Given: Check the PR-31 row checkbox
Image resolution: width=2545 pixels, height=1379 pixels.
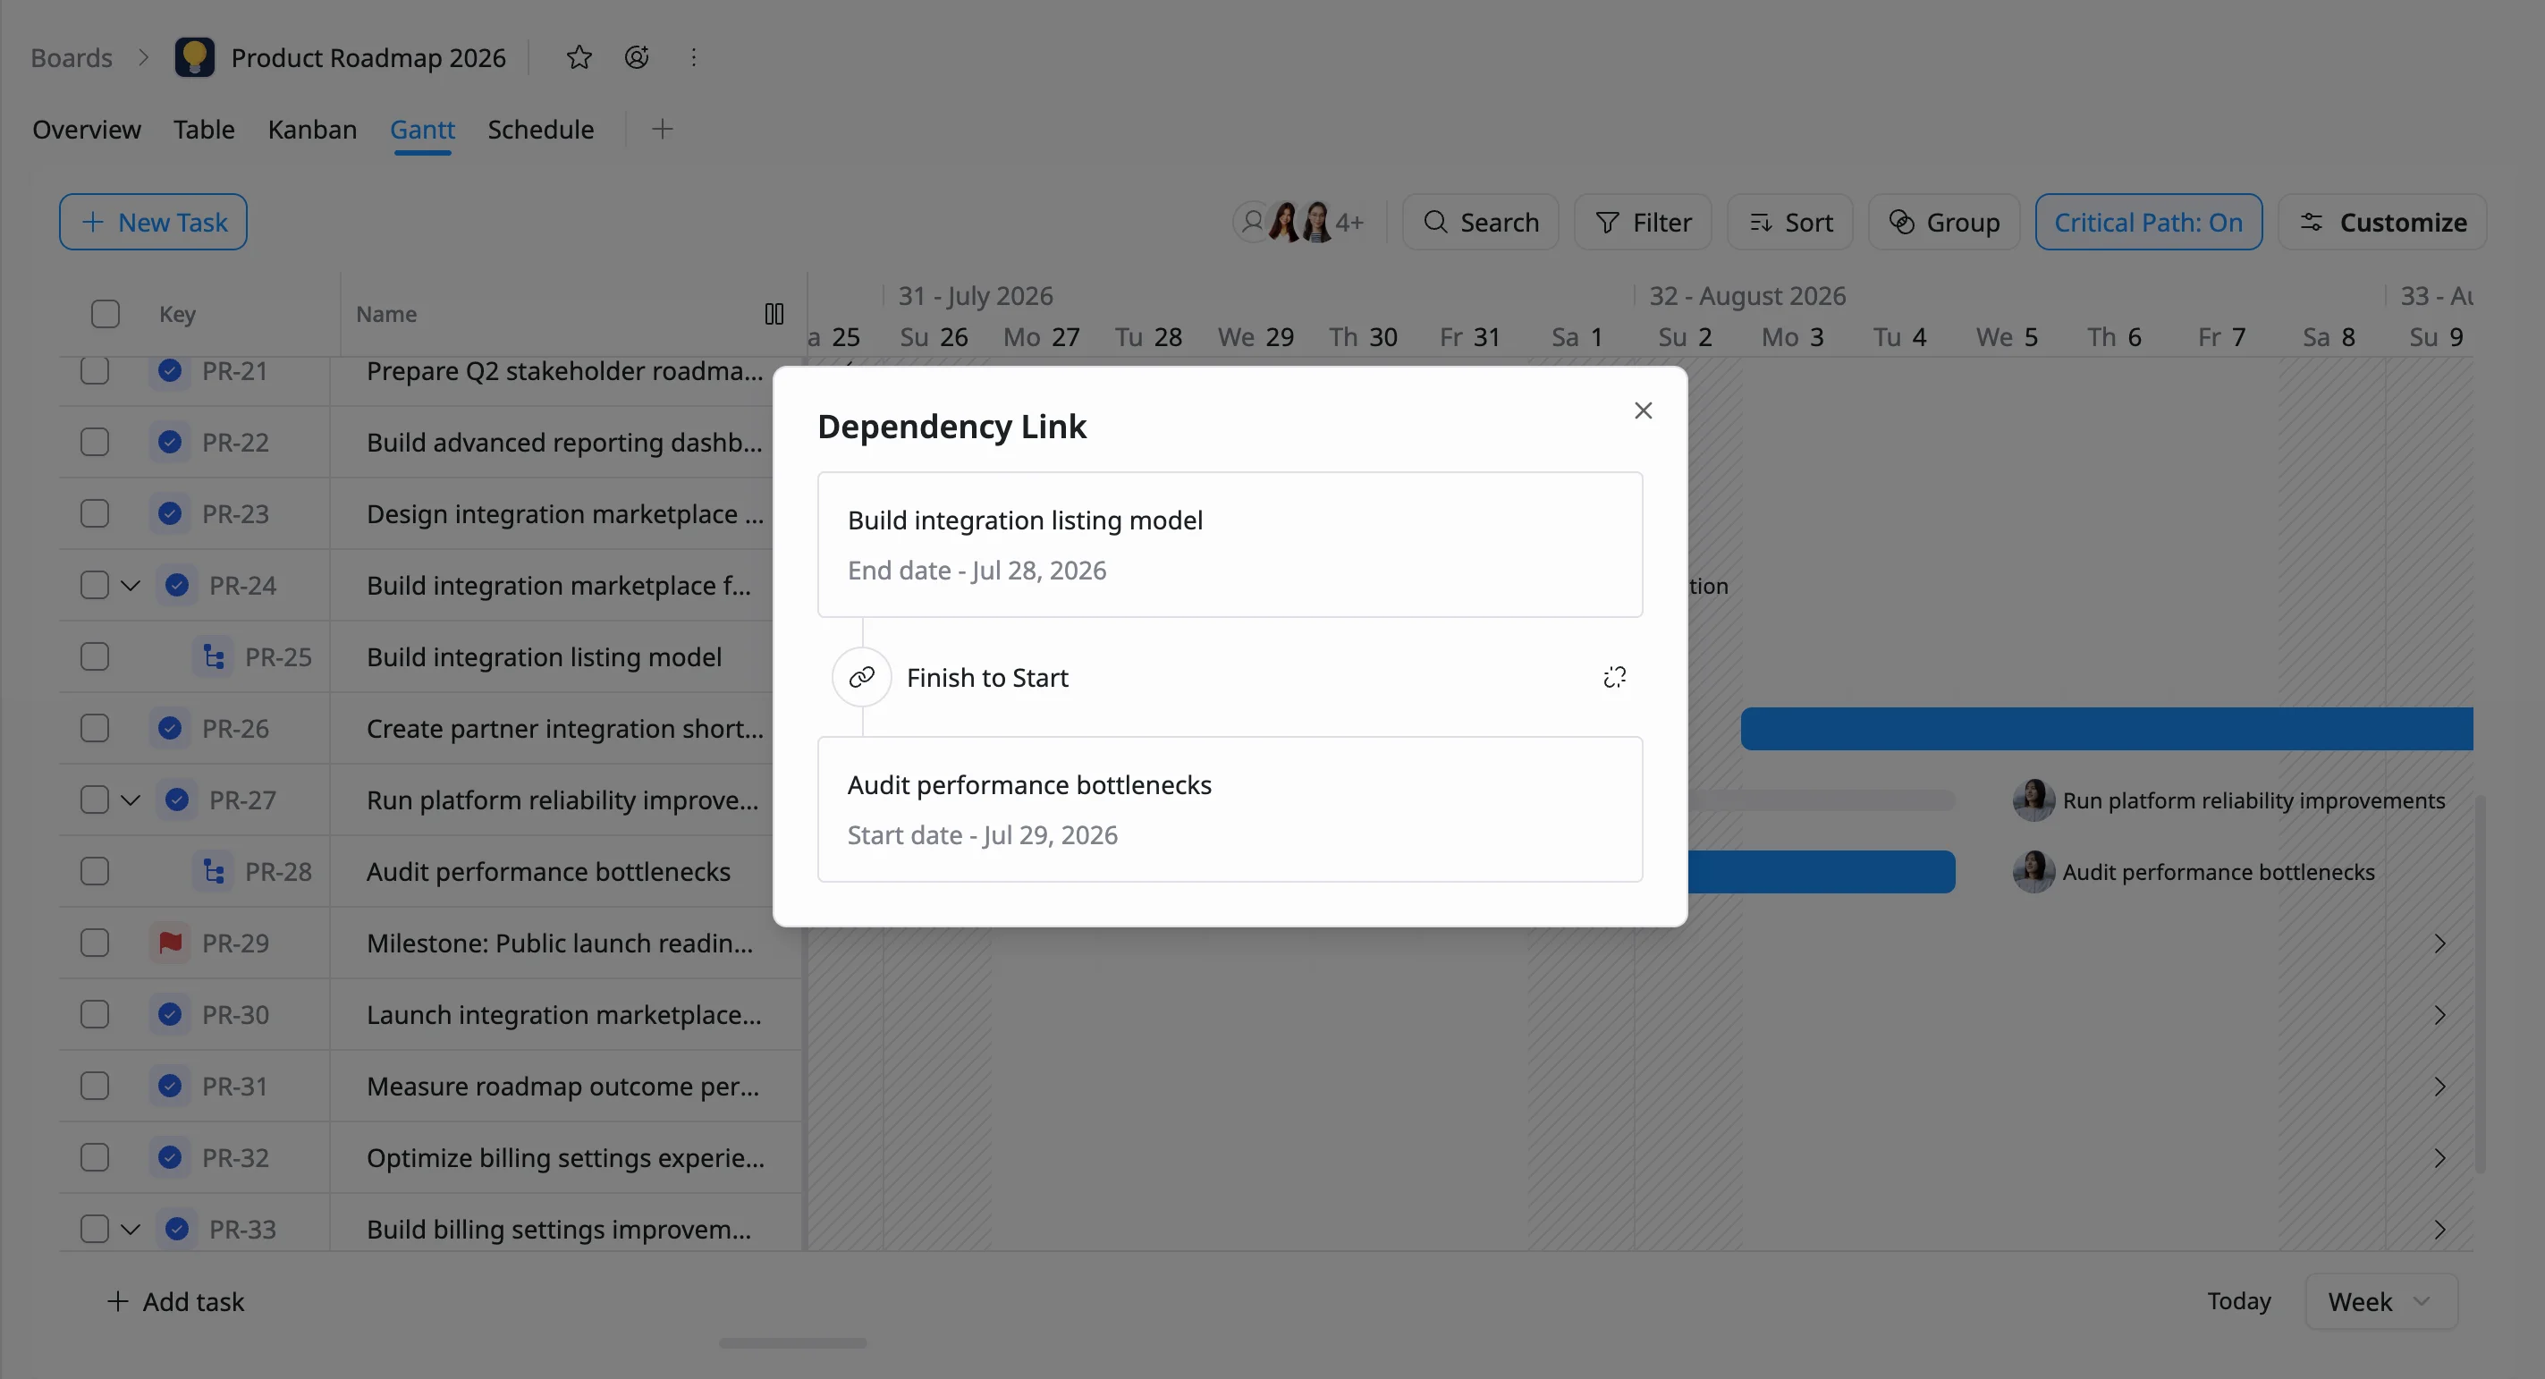Looking at the screenshot, I should 95,1086.
